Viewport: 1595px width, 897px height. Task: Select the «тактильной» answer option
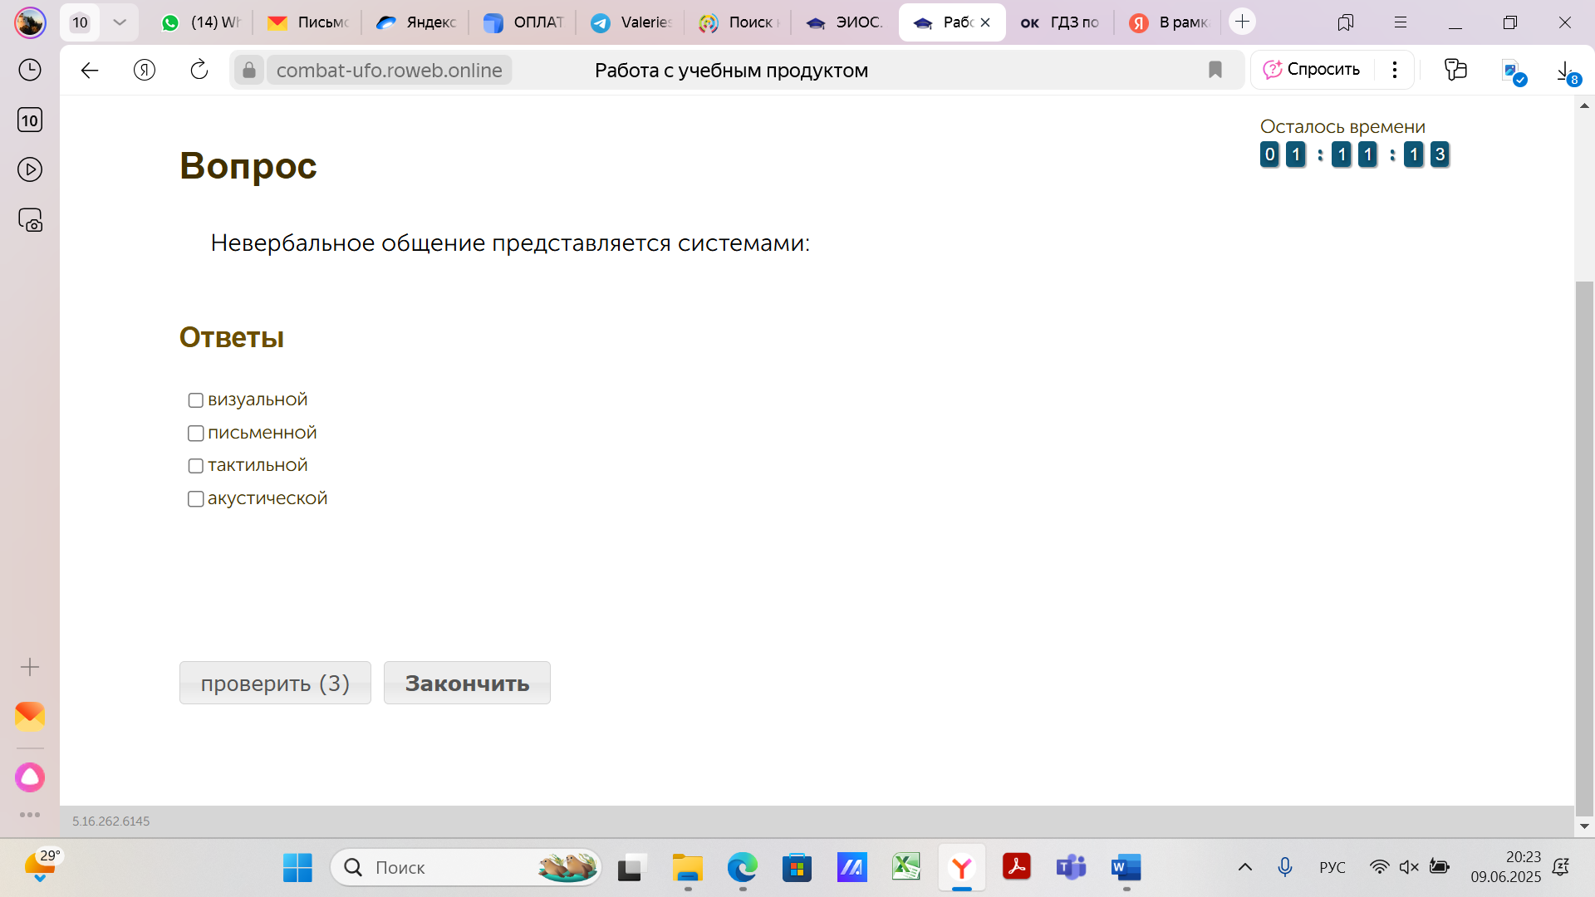196,466
